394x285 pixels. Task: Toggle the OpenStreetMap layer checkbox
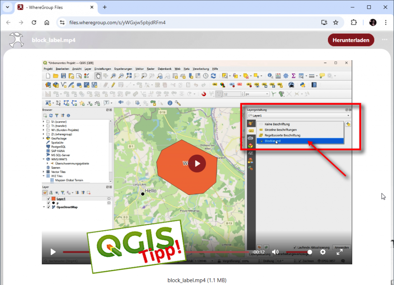(48, 207)
